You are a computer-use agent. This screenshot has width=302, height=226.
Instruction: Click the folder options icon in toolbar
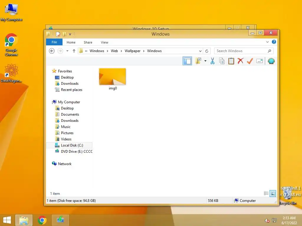coord(198,61)
